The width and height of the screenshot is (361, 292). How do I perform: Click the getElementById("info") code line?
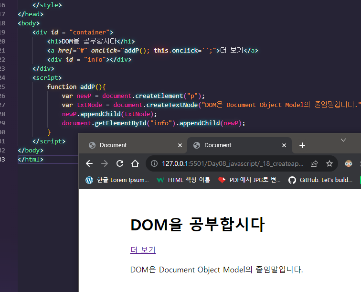point(153,123)
